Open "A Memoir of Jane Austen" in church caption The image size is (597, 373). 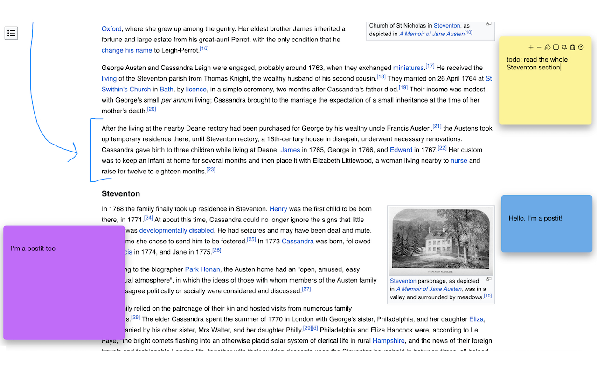pos(432,34)
